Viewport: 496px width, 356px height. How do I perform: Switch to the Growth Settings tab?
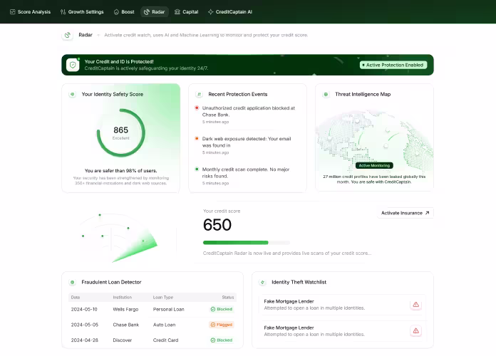tap(82, 11)
